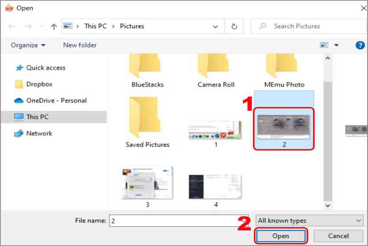Open the Organize menu
The width and height of the screenshot is (368, 246).
(28, 45)
